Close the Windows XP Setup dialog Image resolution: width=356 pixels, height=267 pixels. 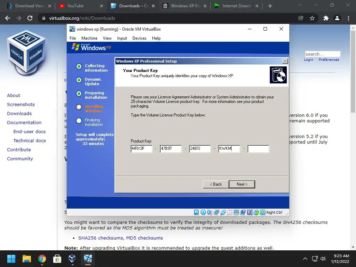285,61
